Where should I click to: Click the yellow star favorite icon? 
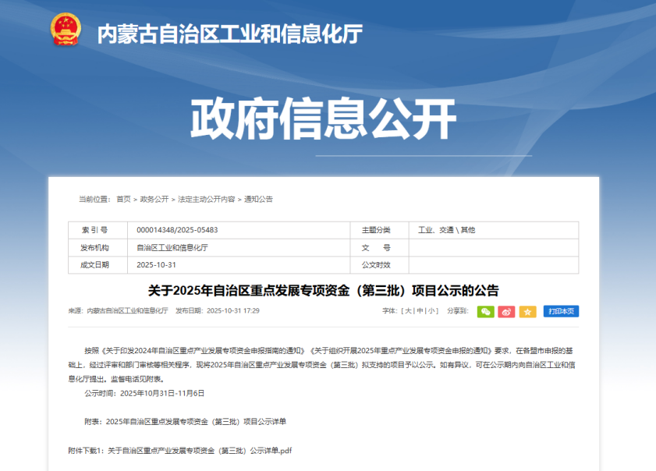pyautogui.click(x=527, y=311)
